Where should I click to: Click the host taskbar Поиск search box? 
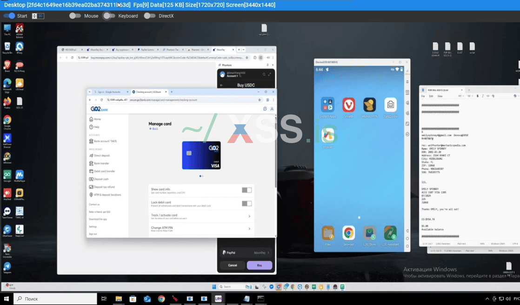55,299
